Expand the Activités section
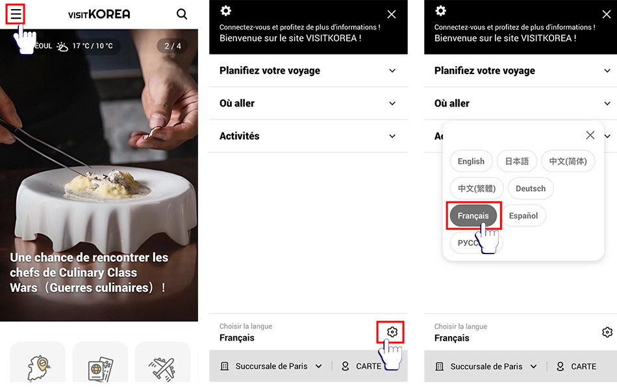This screenshot has width=617, height=390. tap(308, 136)
